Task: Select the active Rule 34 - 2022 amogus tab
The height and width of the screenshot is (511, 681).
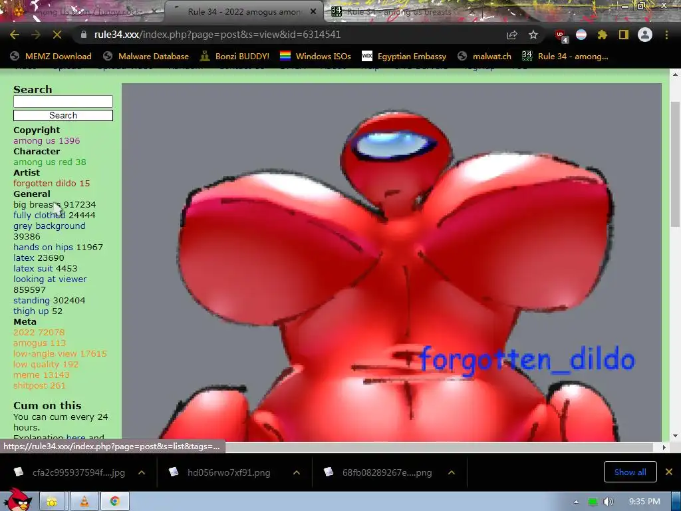Action: pos(243,12)
